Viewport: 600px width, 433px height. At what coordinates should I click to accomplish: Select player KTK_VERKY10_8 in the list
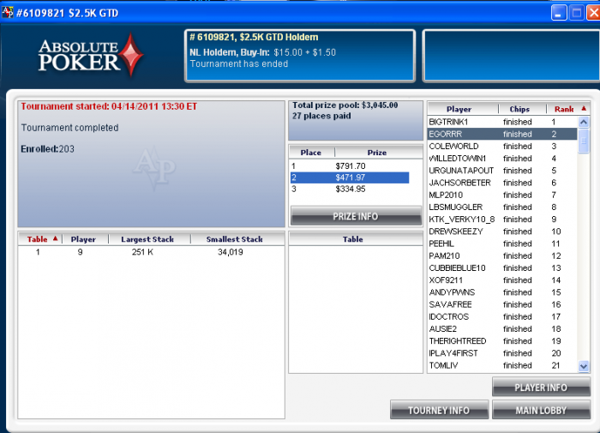coord(502,220)
